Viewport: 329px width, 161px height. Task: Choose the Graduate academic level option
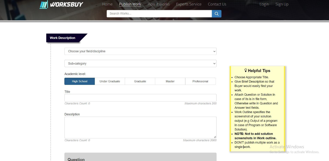[x=140, y=81]
